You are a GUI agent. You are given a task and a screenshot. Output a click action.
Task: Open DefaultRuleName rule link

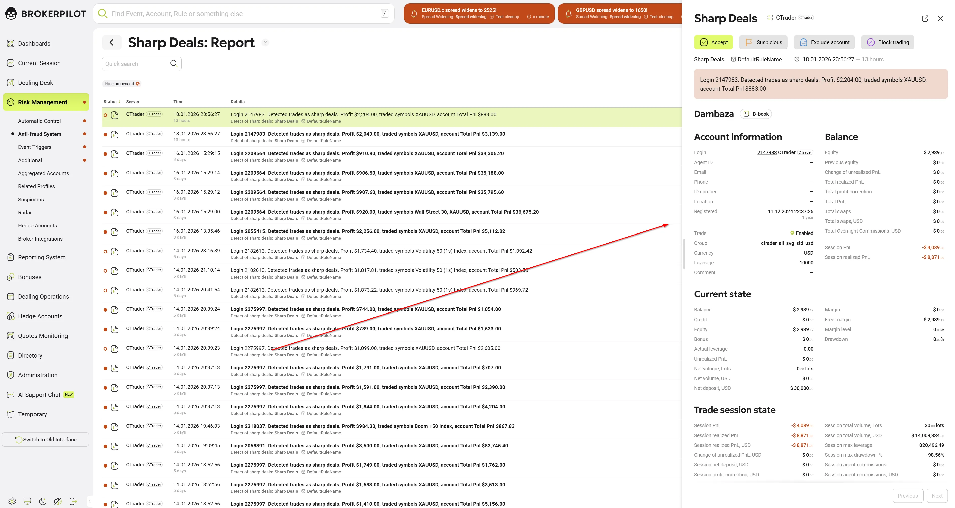coord(759,60)
